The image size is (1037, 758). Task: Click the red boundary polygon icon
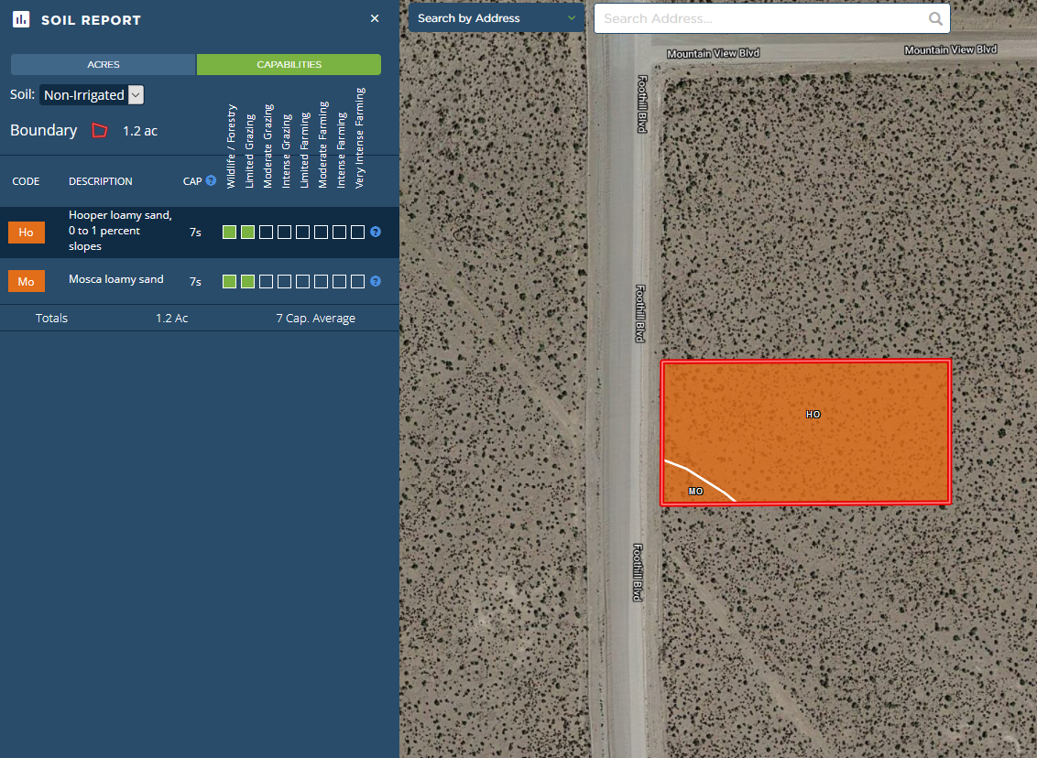[99, 131]
